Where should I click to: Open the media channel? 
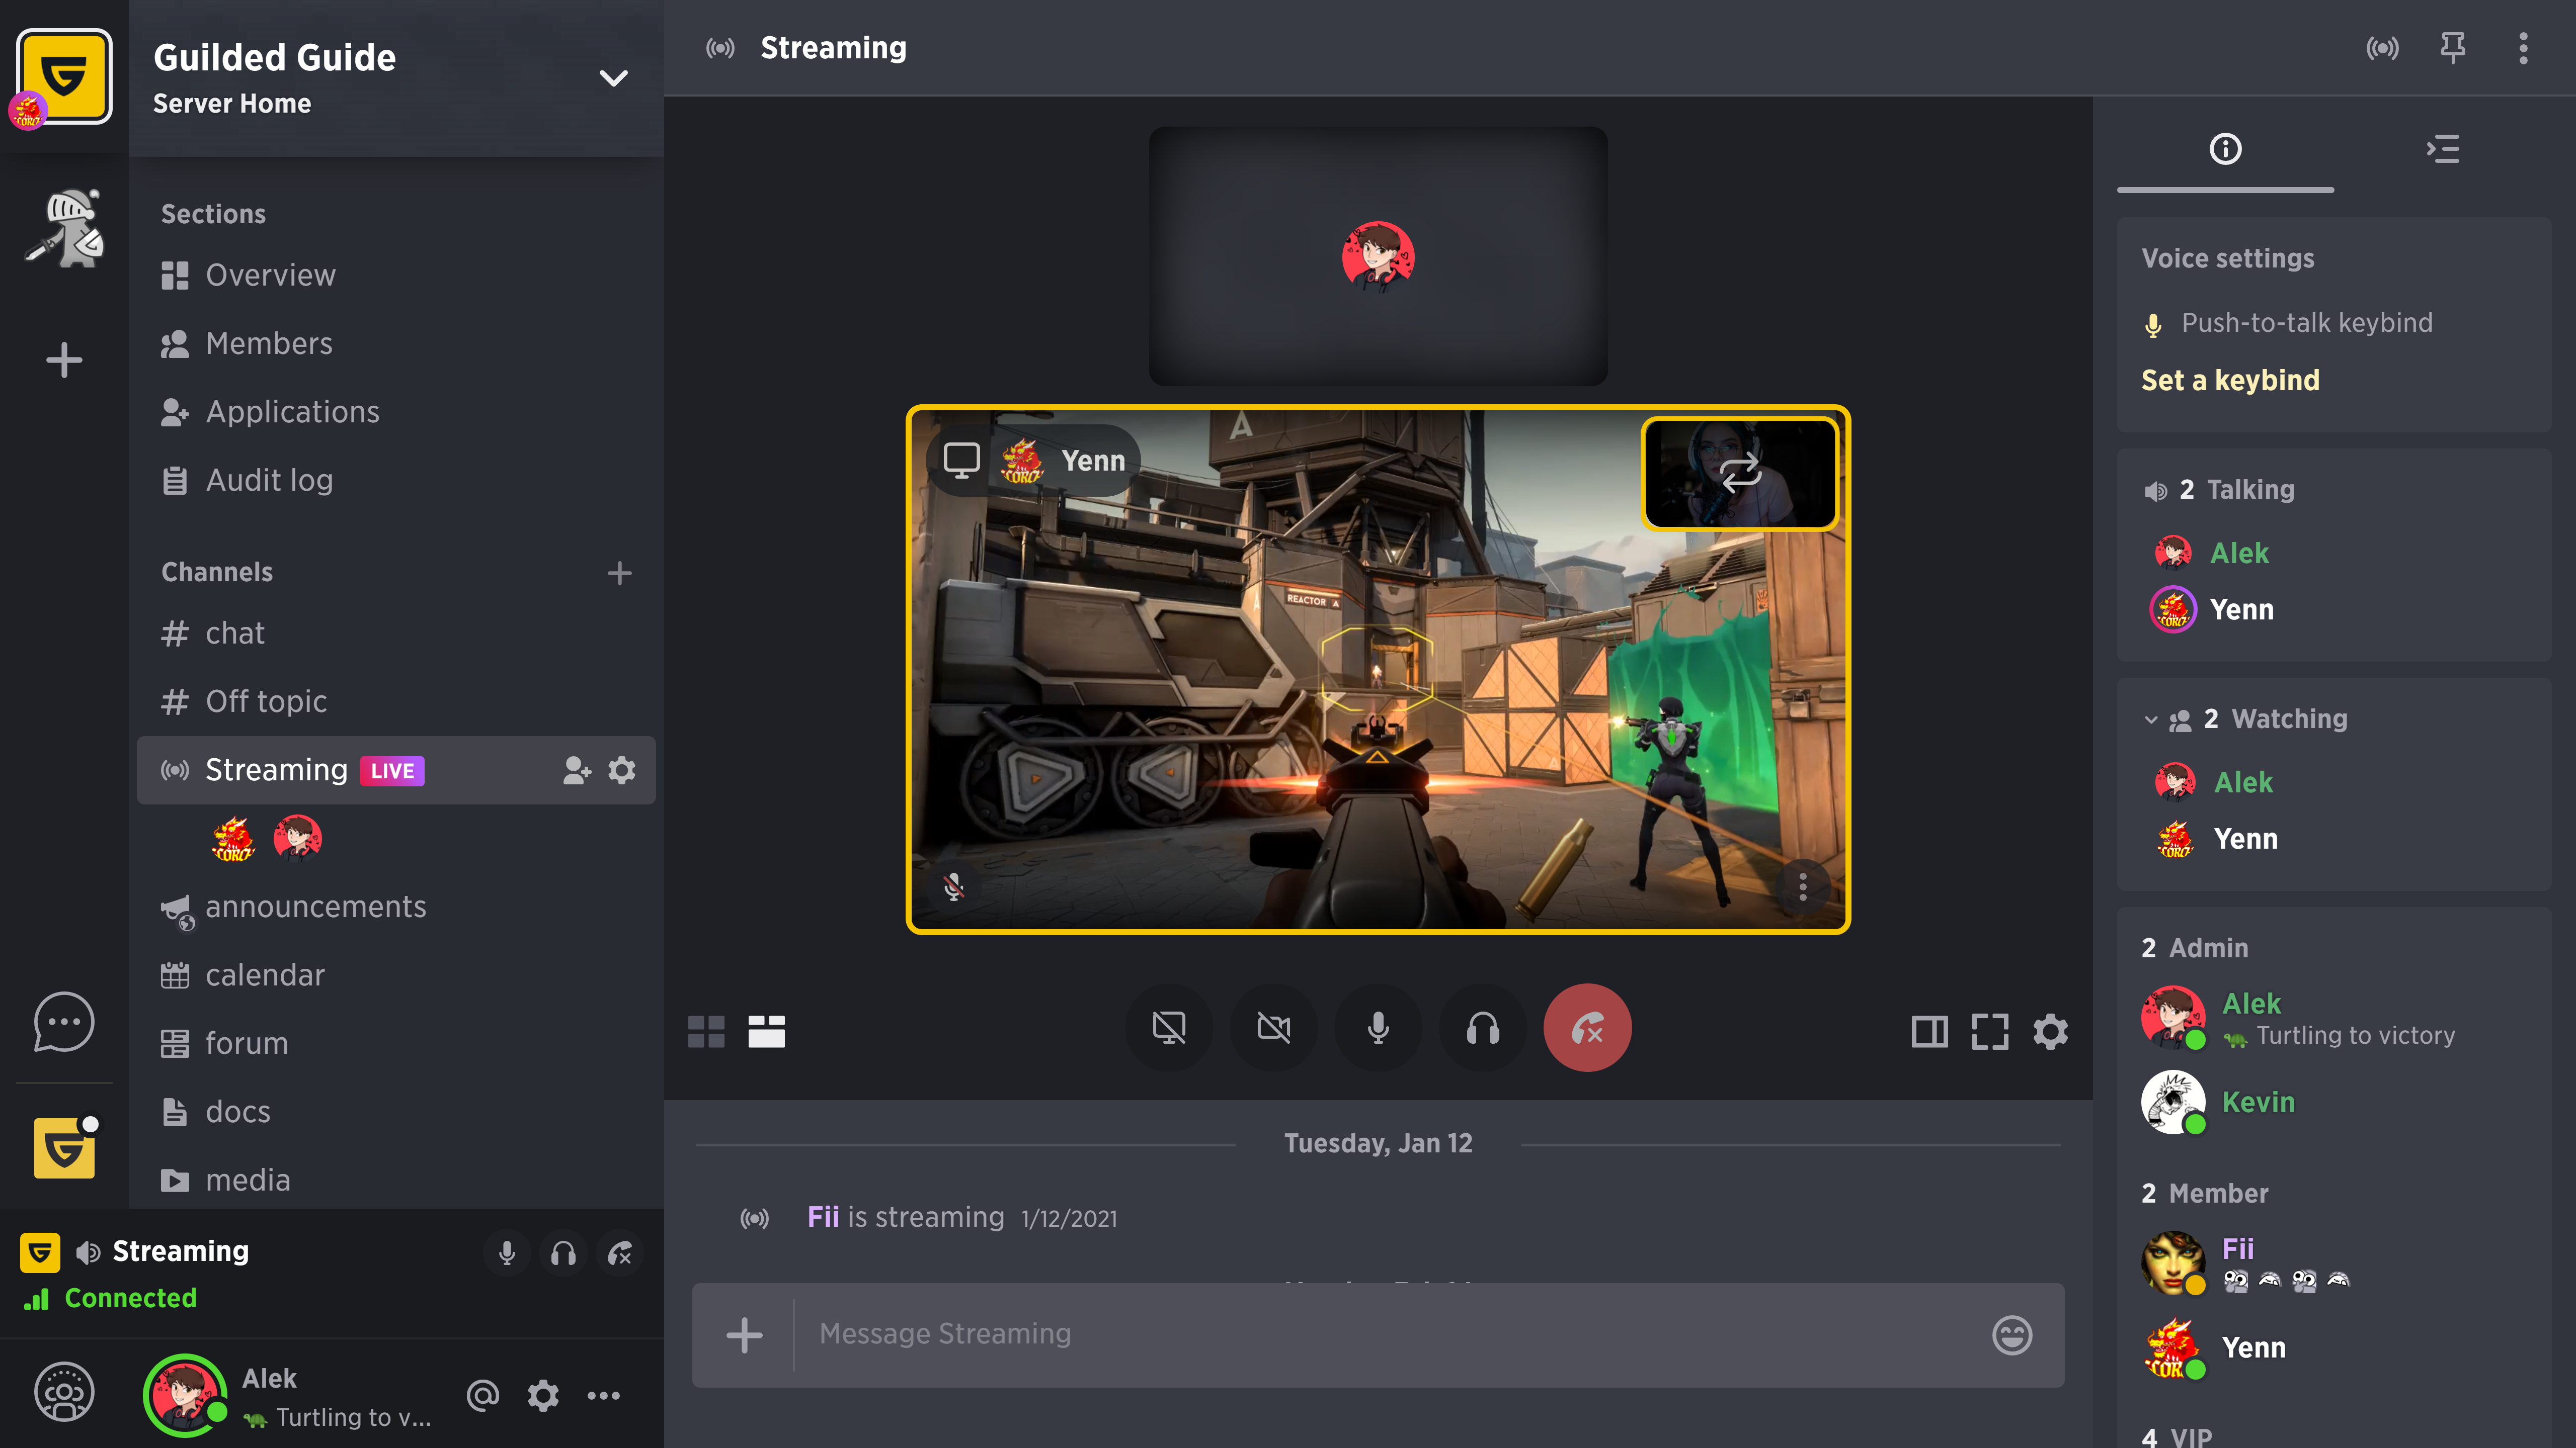pyautogui.click(x=396, y=1180)
